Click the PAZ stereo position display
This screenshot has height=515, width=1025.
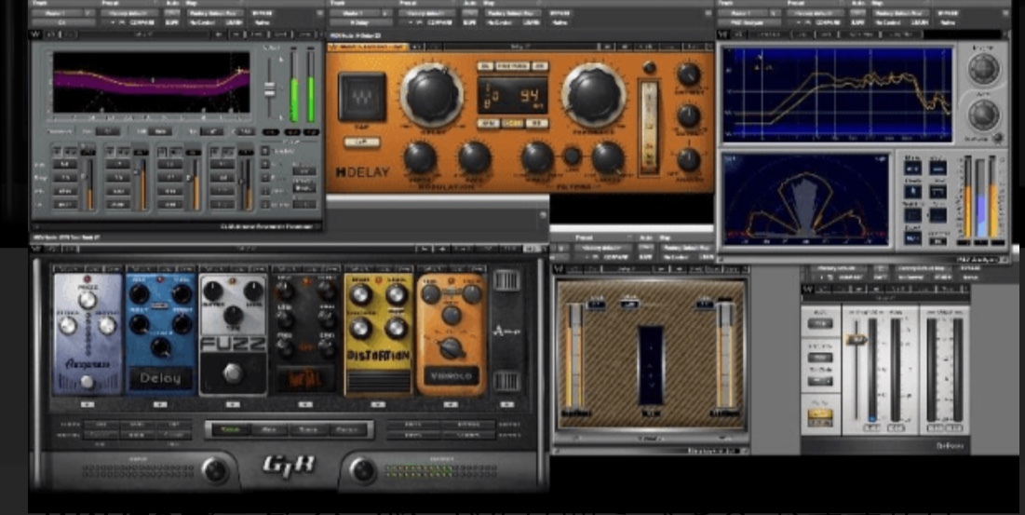(x=805, y=198)
